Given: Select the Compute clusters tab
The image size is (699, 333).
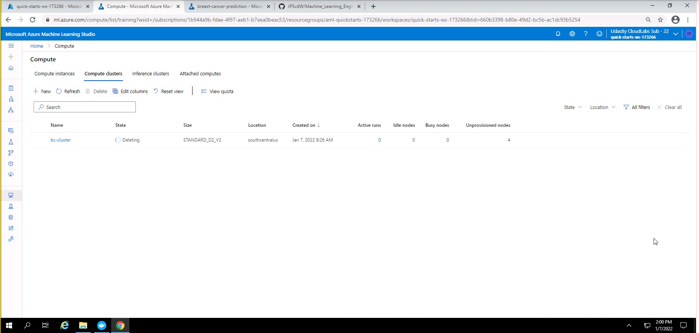Looking at the screenshot, I should coord(103,74).
